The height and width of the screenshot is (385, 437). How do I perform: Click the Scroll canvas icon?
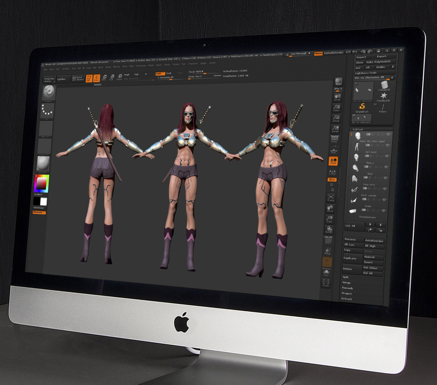337,97
